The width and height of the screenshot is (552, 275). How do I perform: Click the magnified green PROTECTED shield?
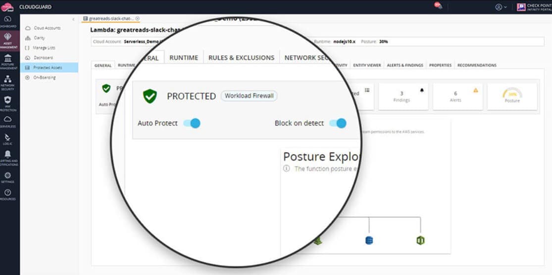point(150,96)
